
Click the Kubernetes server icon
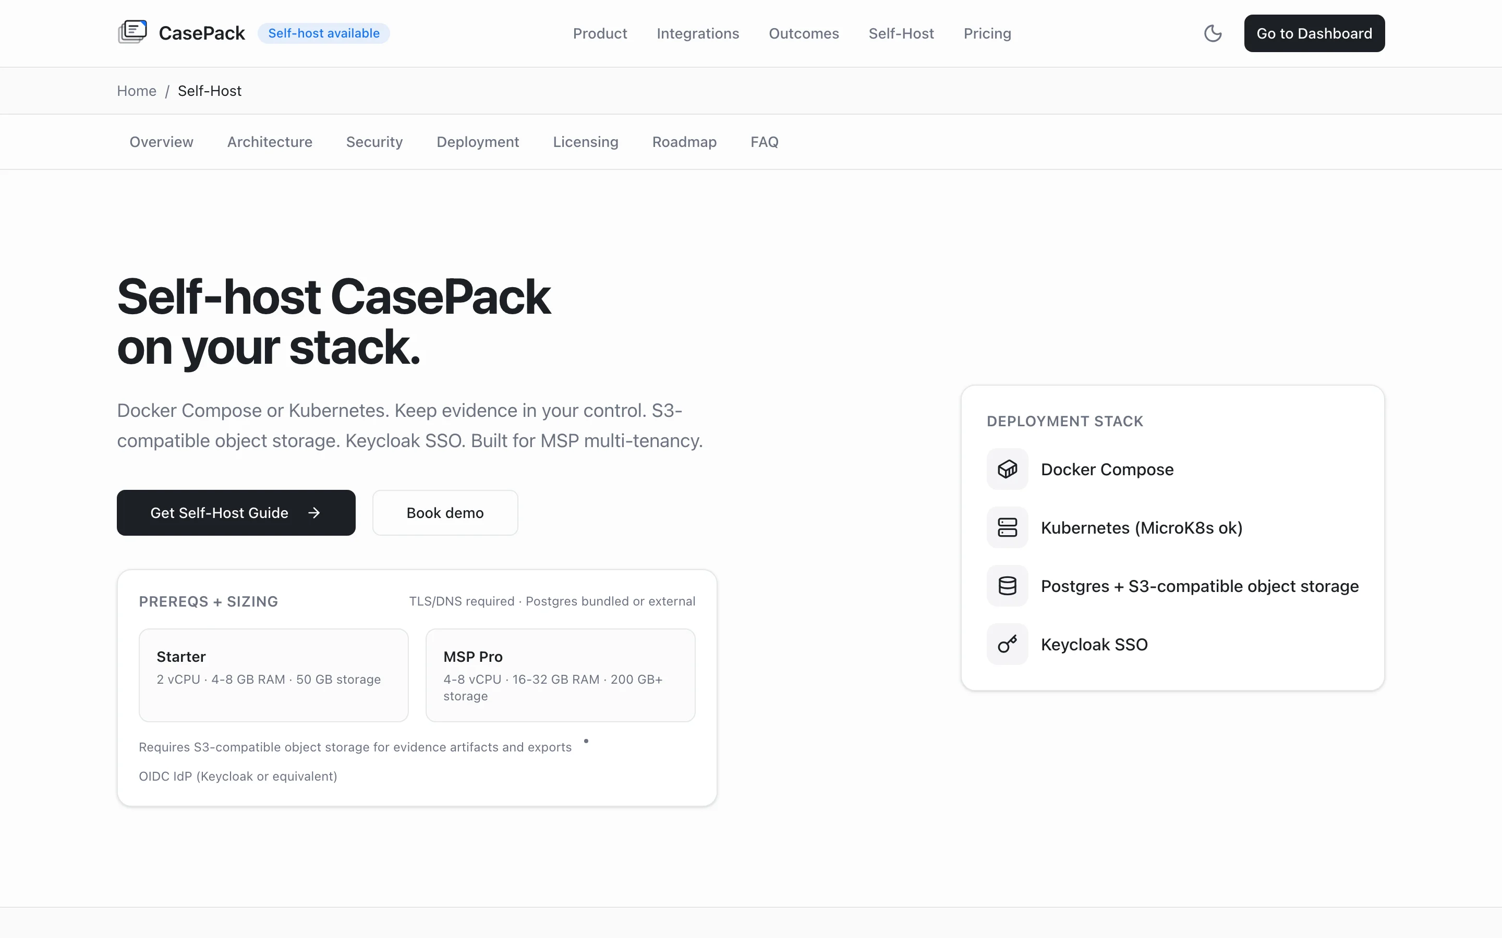(1008, 527)
